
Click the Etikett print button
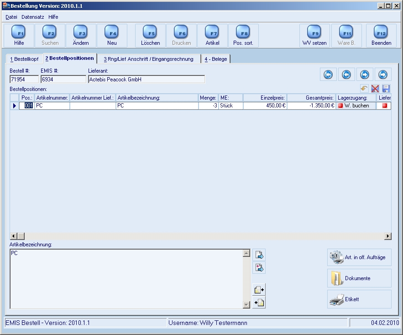(359, 299)
